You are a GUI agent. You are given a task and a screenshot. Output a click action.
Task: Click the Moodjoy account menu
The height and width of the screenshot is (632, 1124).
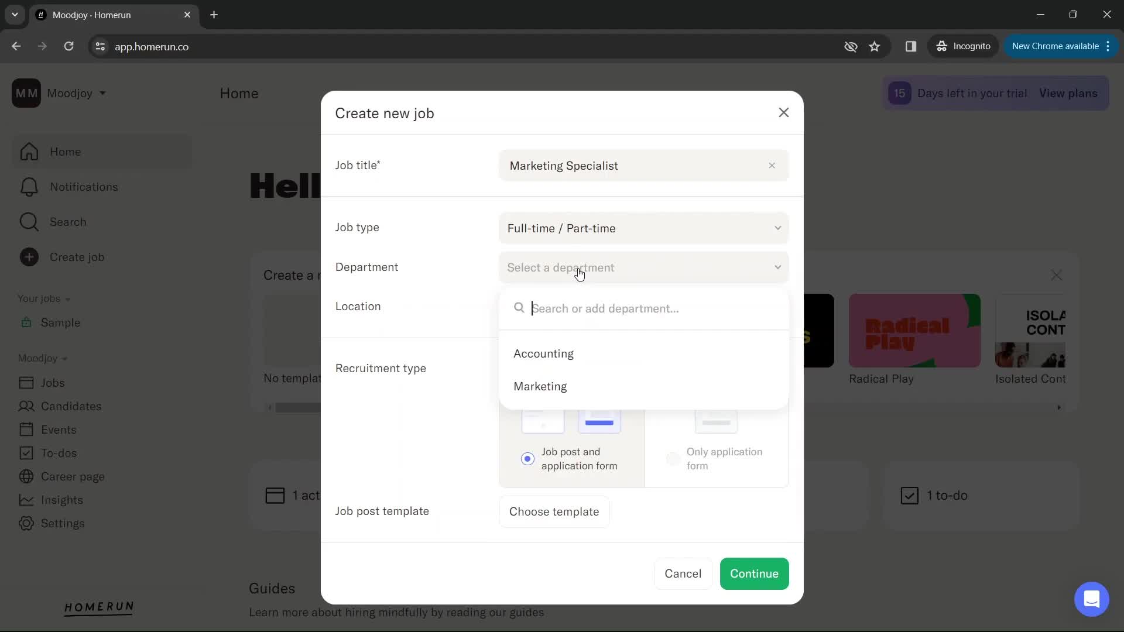pos(77,94)
